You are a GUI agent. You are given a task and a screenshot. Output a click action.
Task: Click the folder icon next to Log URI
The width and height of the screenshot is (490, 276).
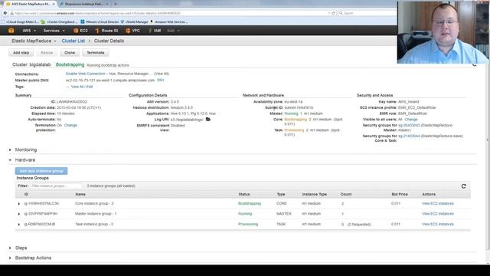point(208,120)
